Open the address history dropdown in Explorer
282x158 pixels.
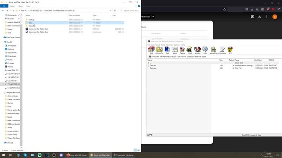pyautogui.click(x=110, y=11)
